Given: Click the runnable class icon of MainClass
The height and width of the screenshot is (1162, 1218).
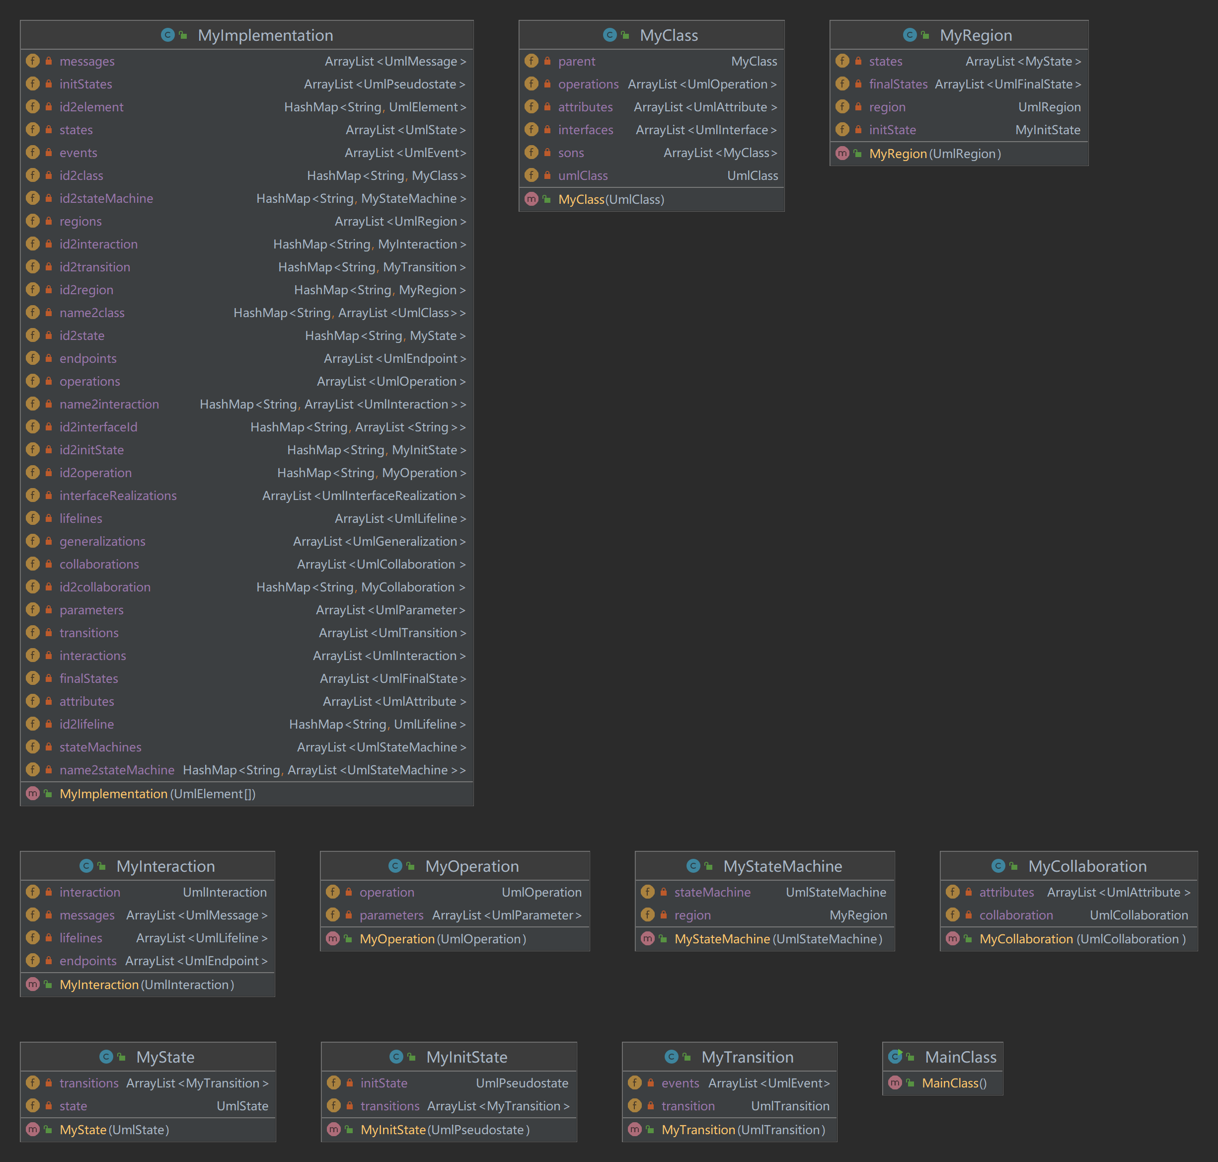Looking at the screenshot, I should (895, 1057).
